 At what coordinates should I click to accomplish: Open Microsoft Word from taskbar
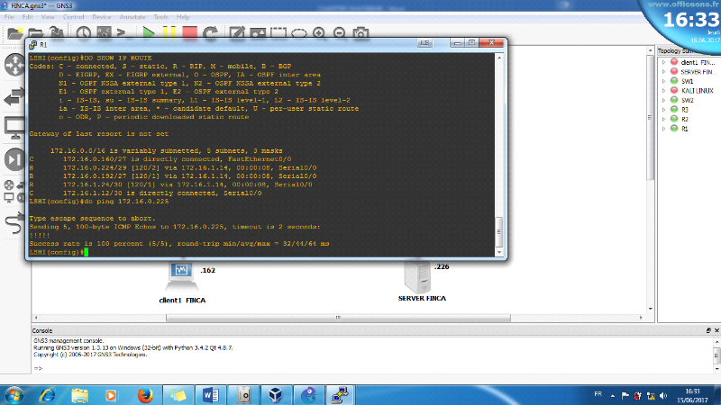[x=211, y=395]
